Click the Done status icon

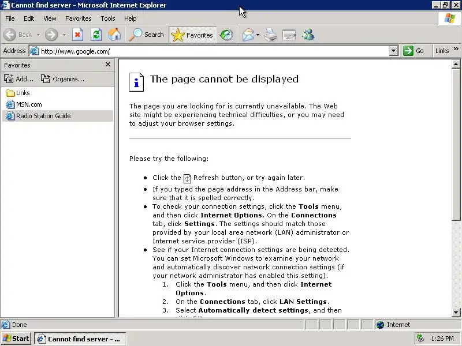(5, 325)
